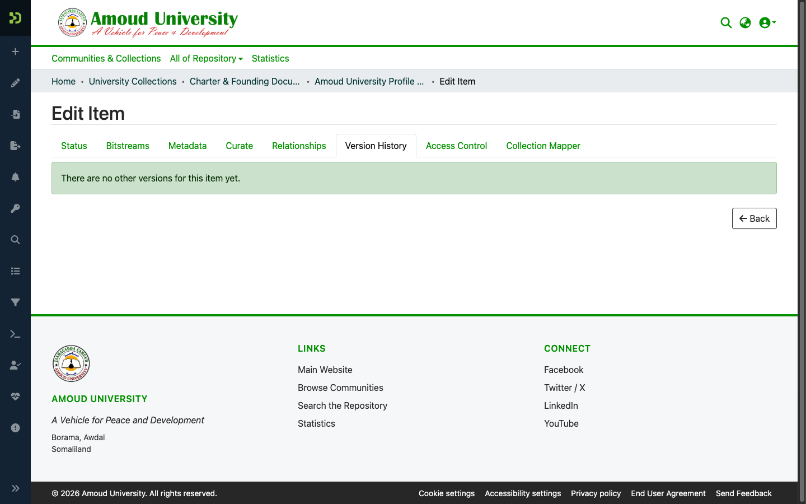The height and width of the screenshot is (504, 806).
Task: Open Accessibility settings in the footer
Action: pos(523,493)
